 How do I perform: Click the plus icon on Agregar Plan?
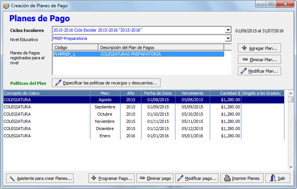pyautogui.click(x=244, y=48)
